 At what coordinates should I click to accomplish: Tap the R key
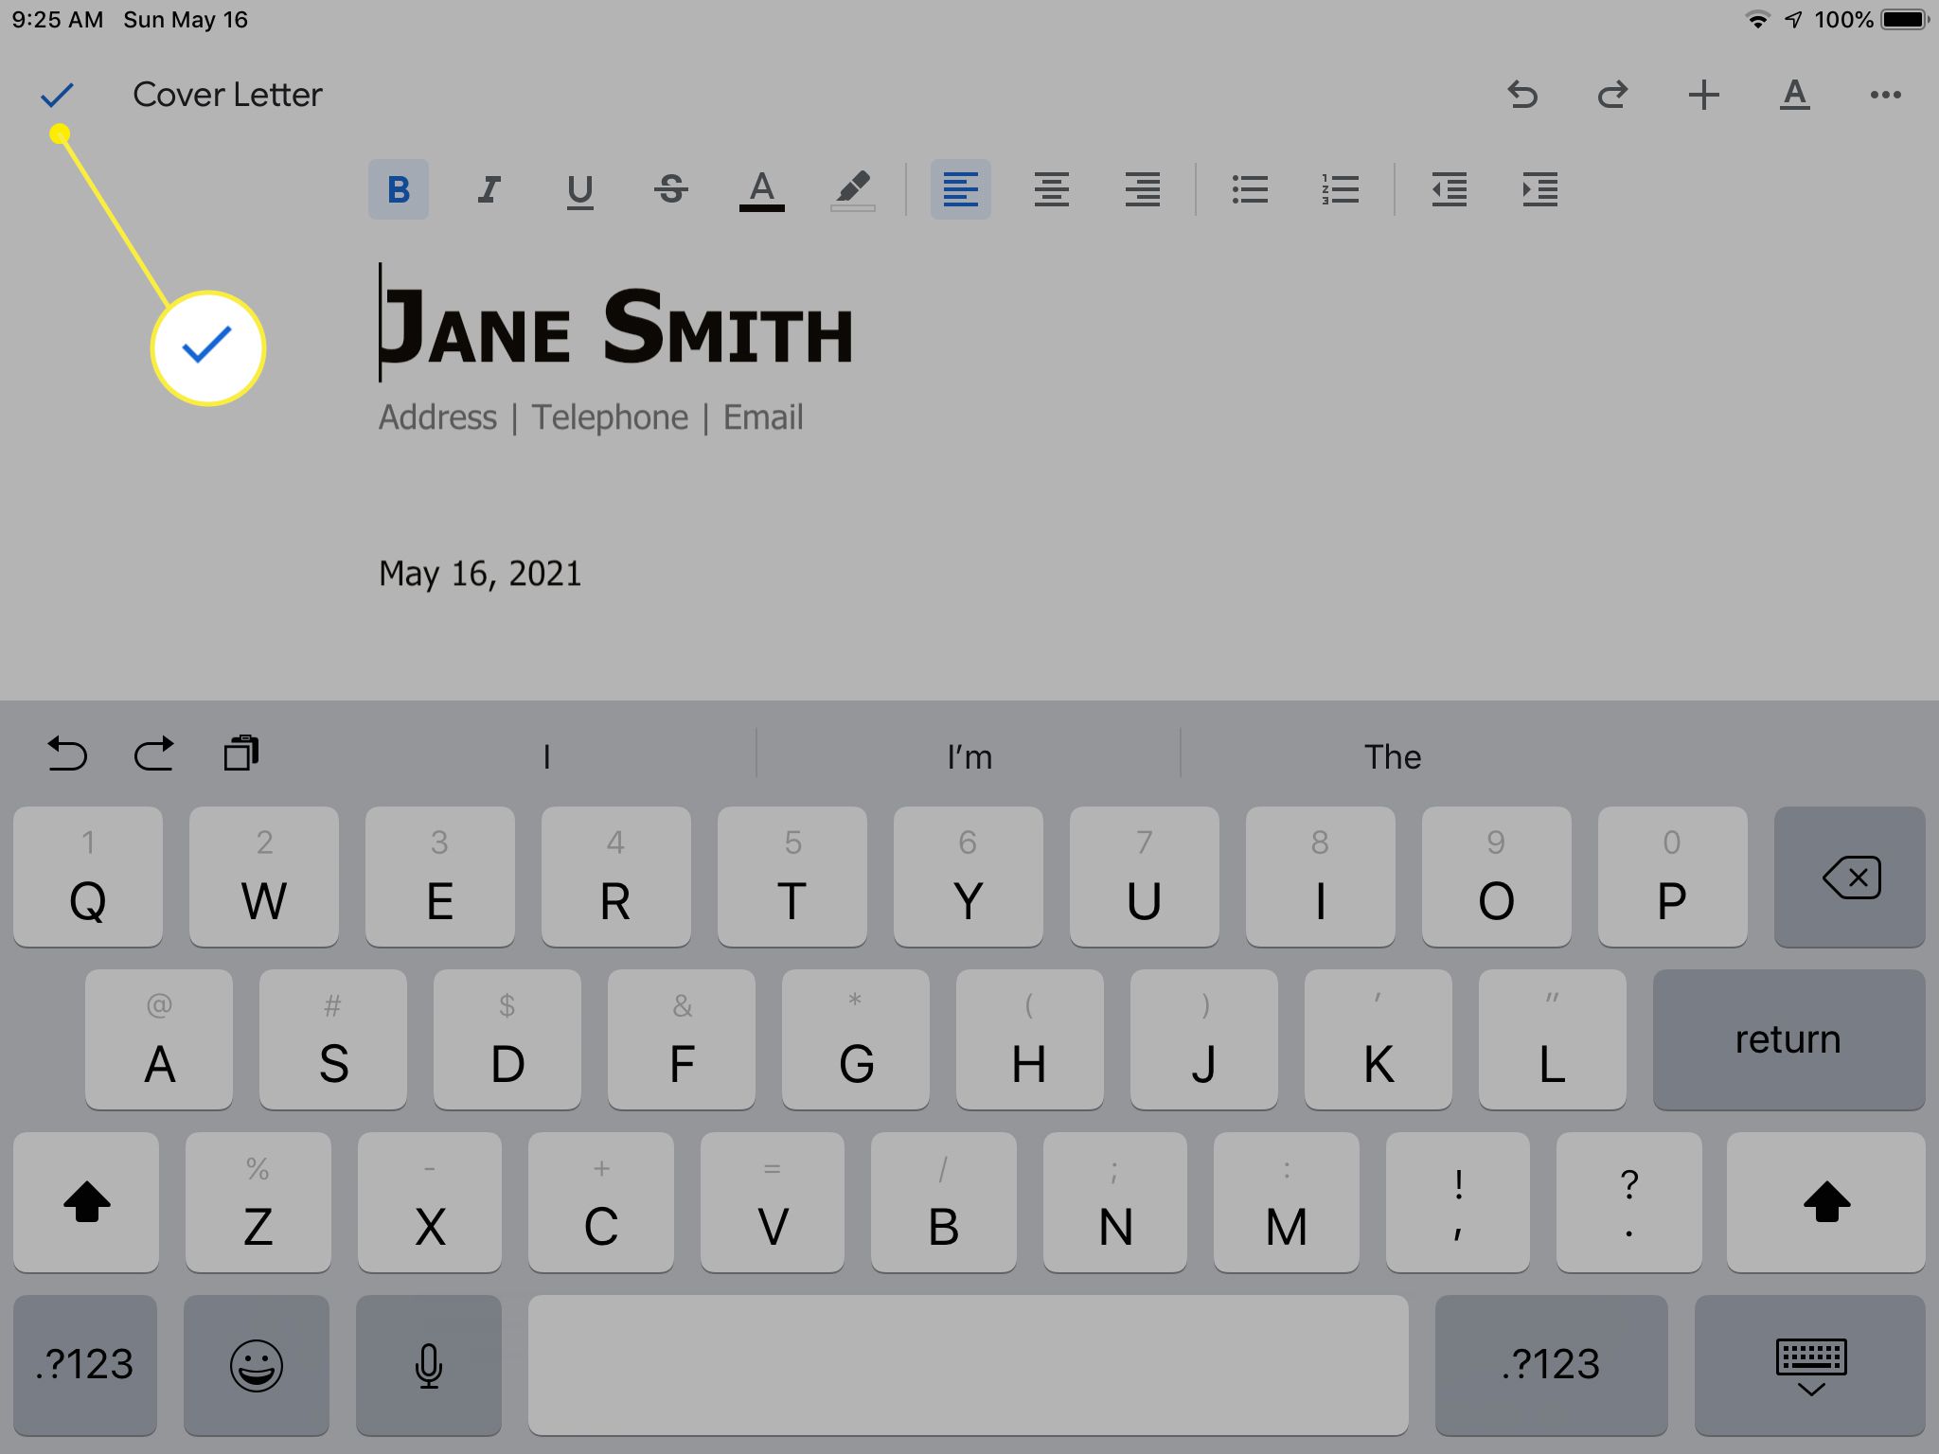click(x=616, y=877)
